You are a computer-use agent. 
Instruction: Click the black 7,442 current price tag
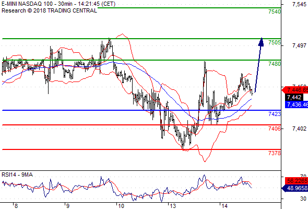coord(294,97)
